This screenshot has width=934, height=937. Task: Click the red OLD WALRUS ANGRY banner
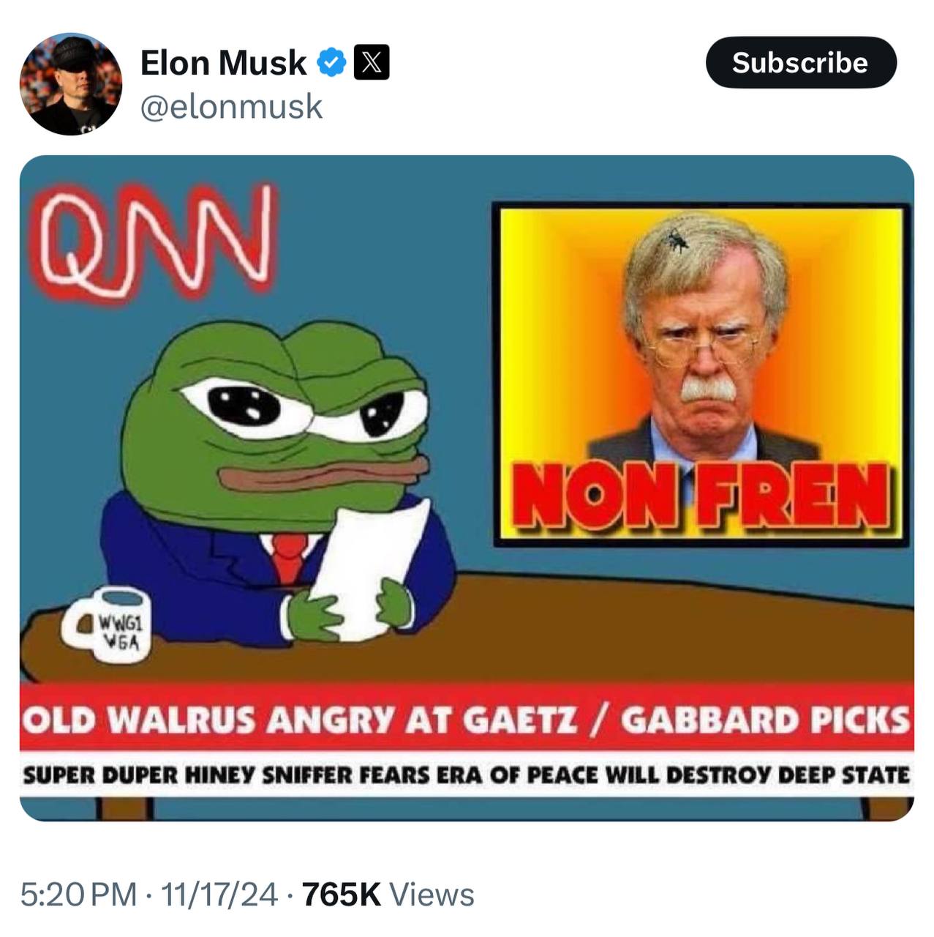(467, 719)
